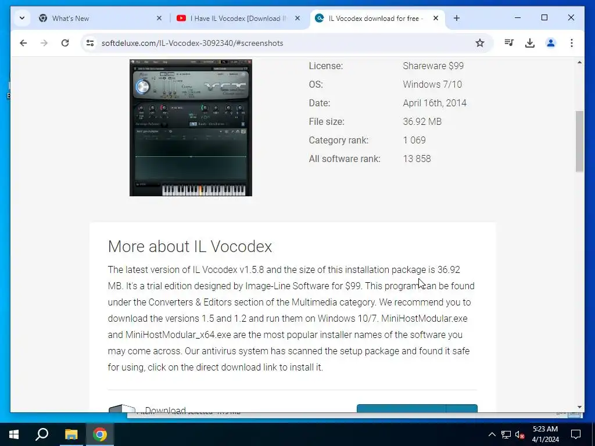Click the 36.92 MB file size value

point(422,121)
